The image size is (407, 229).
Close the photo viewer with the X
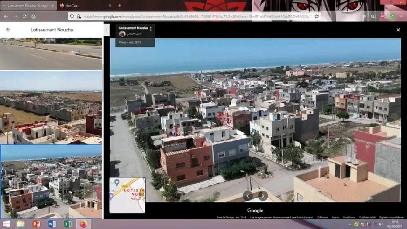point(398,30)
